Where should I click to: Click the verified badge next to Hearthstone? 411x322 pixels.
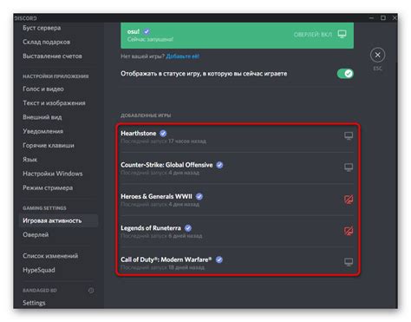pyautogui.click(x=163, y=134)
